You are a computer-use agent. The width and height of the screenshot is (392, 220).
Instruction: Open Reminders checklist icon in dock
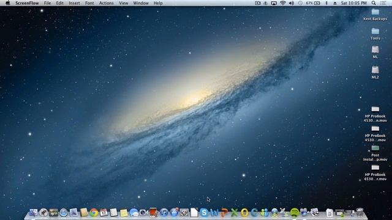coord(114,213)
